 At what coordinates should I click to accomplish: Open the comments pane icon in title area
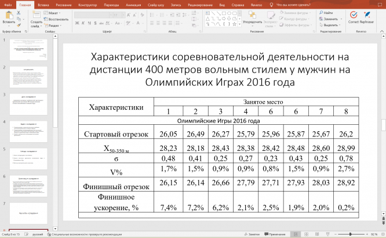click(380, 5)
